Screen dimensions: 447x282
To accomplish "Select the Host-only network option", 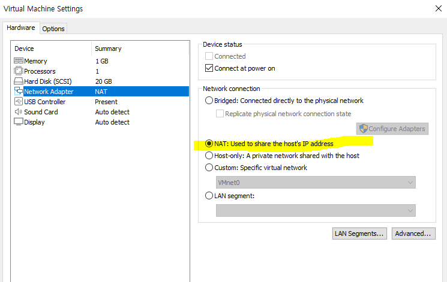I will pyautogui.click(x=209, y=156).
